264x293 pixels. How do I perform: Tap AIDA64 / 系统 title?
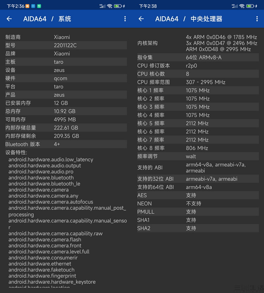(47, 19)
